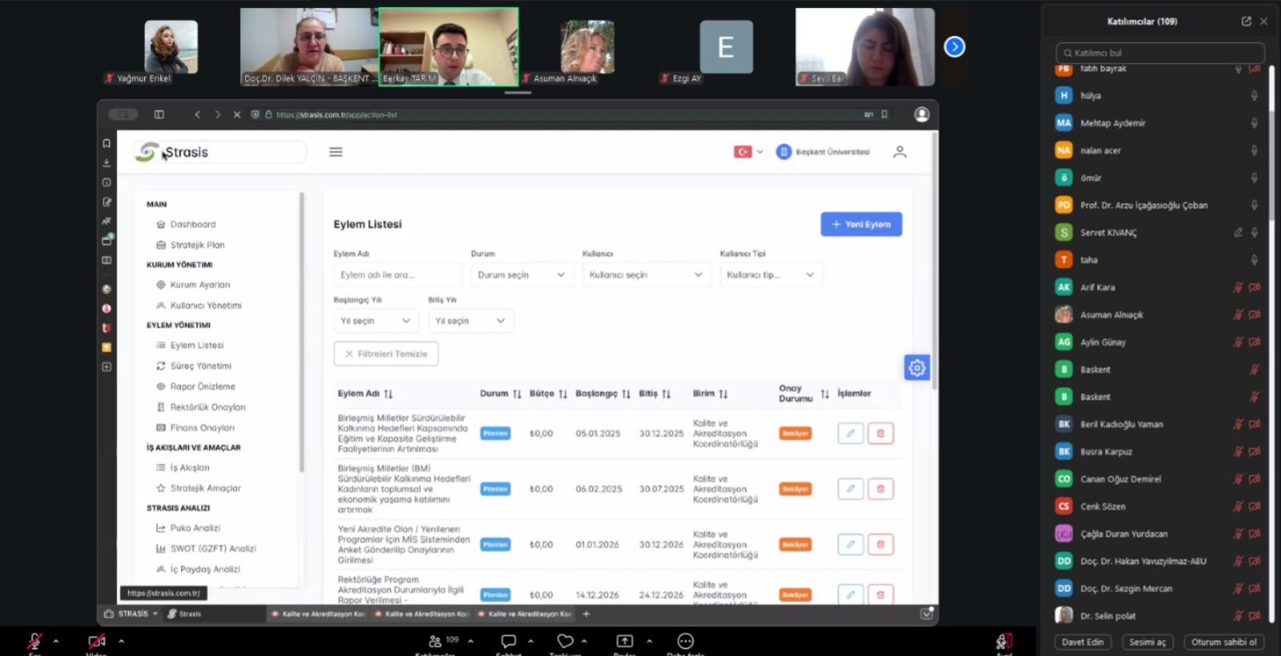Click edit pencil icon for first eylem row
Screen dimensions: 1281x656
point(850,434)
